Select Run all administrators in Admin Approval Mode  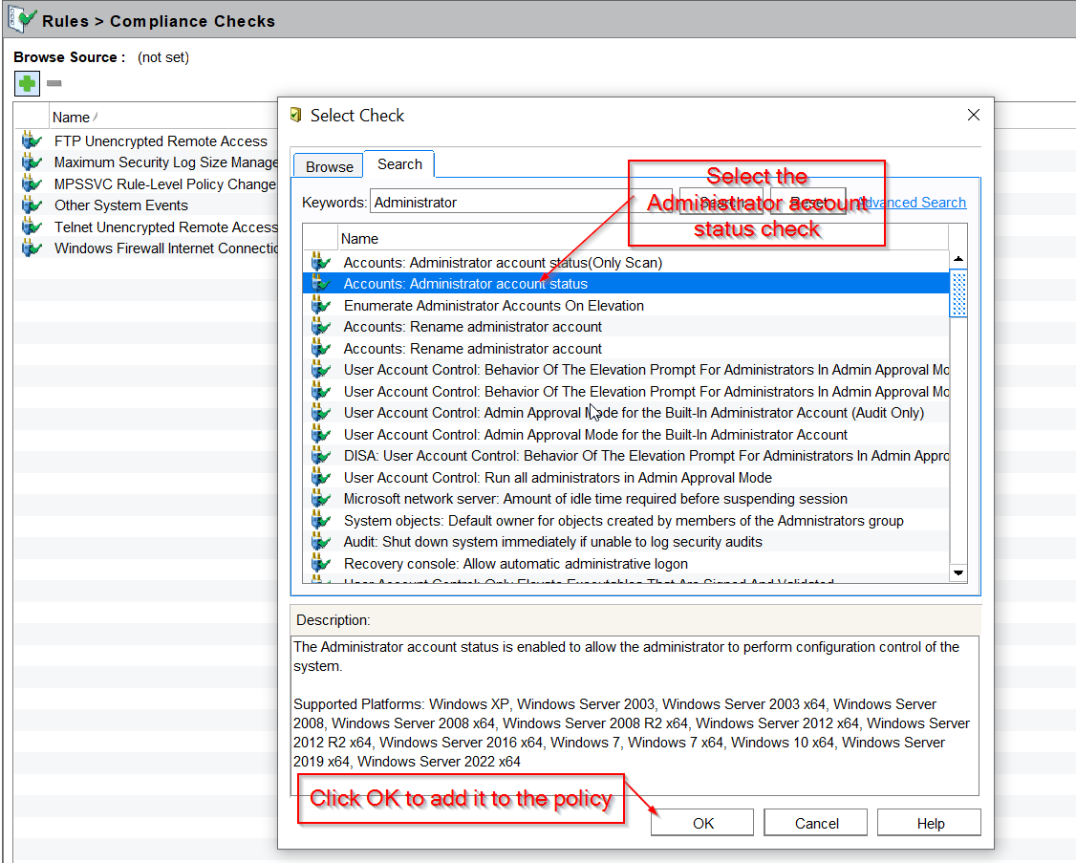(x=626, y=477)
